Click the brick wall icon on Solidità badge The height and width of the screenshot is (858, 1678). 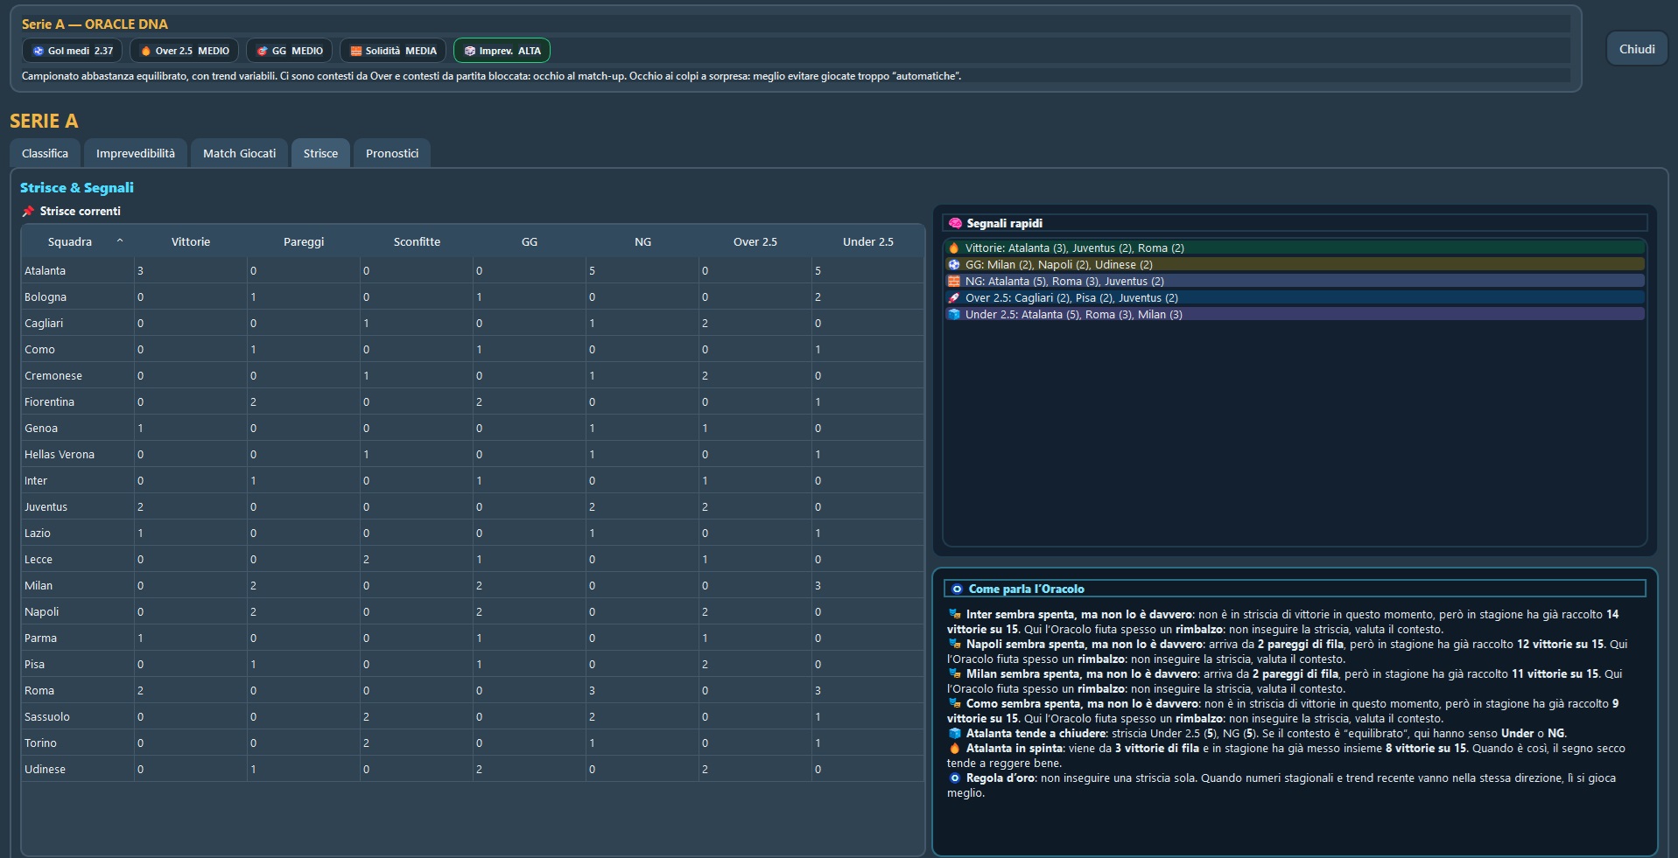pos(355,51)
